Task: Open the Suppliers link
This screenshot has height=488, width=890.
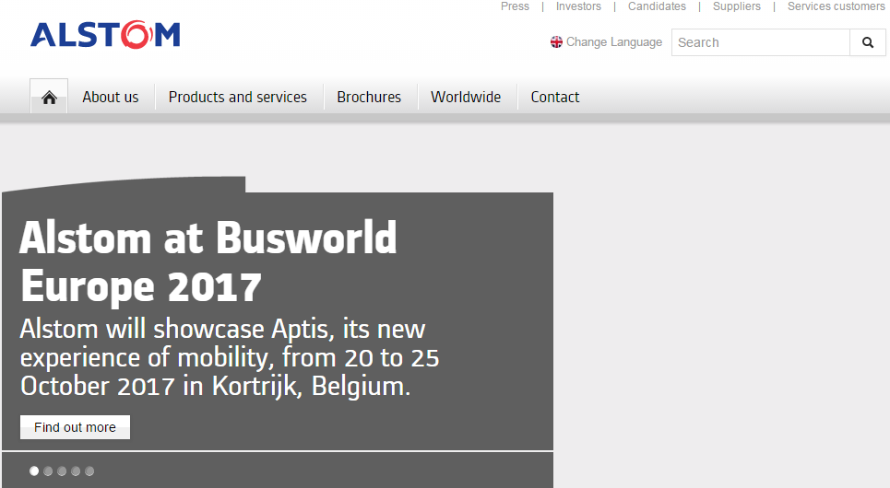Action: [737, 6]
